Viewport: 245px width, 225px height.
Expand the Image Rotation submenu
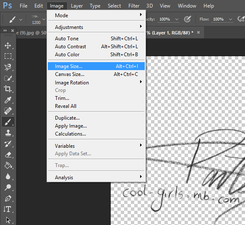(96, 82)
